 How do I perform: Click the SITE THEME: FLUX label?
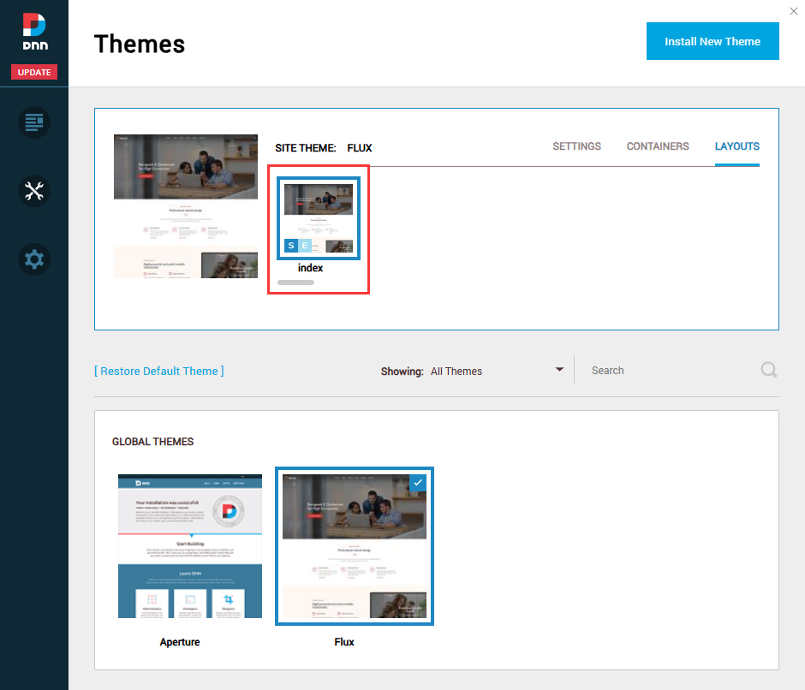324,148
